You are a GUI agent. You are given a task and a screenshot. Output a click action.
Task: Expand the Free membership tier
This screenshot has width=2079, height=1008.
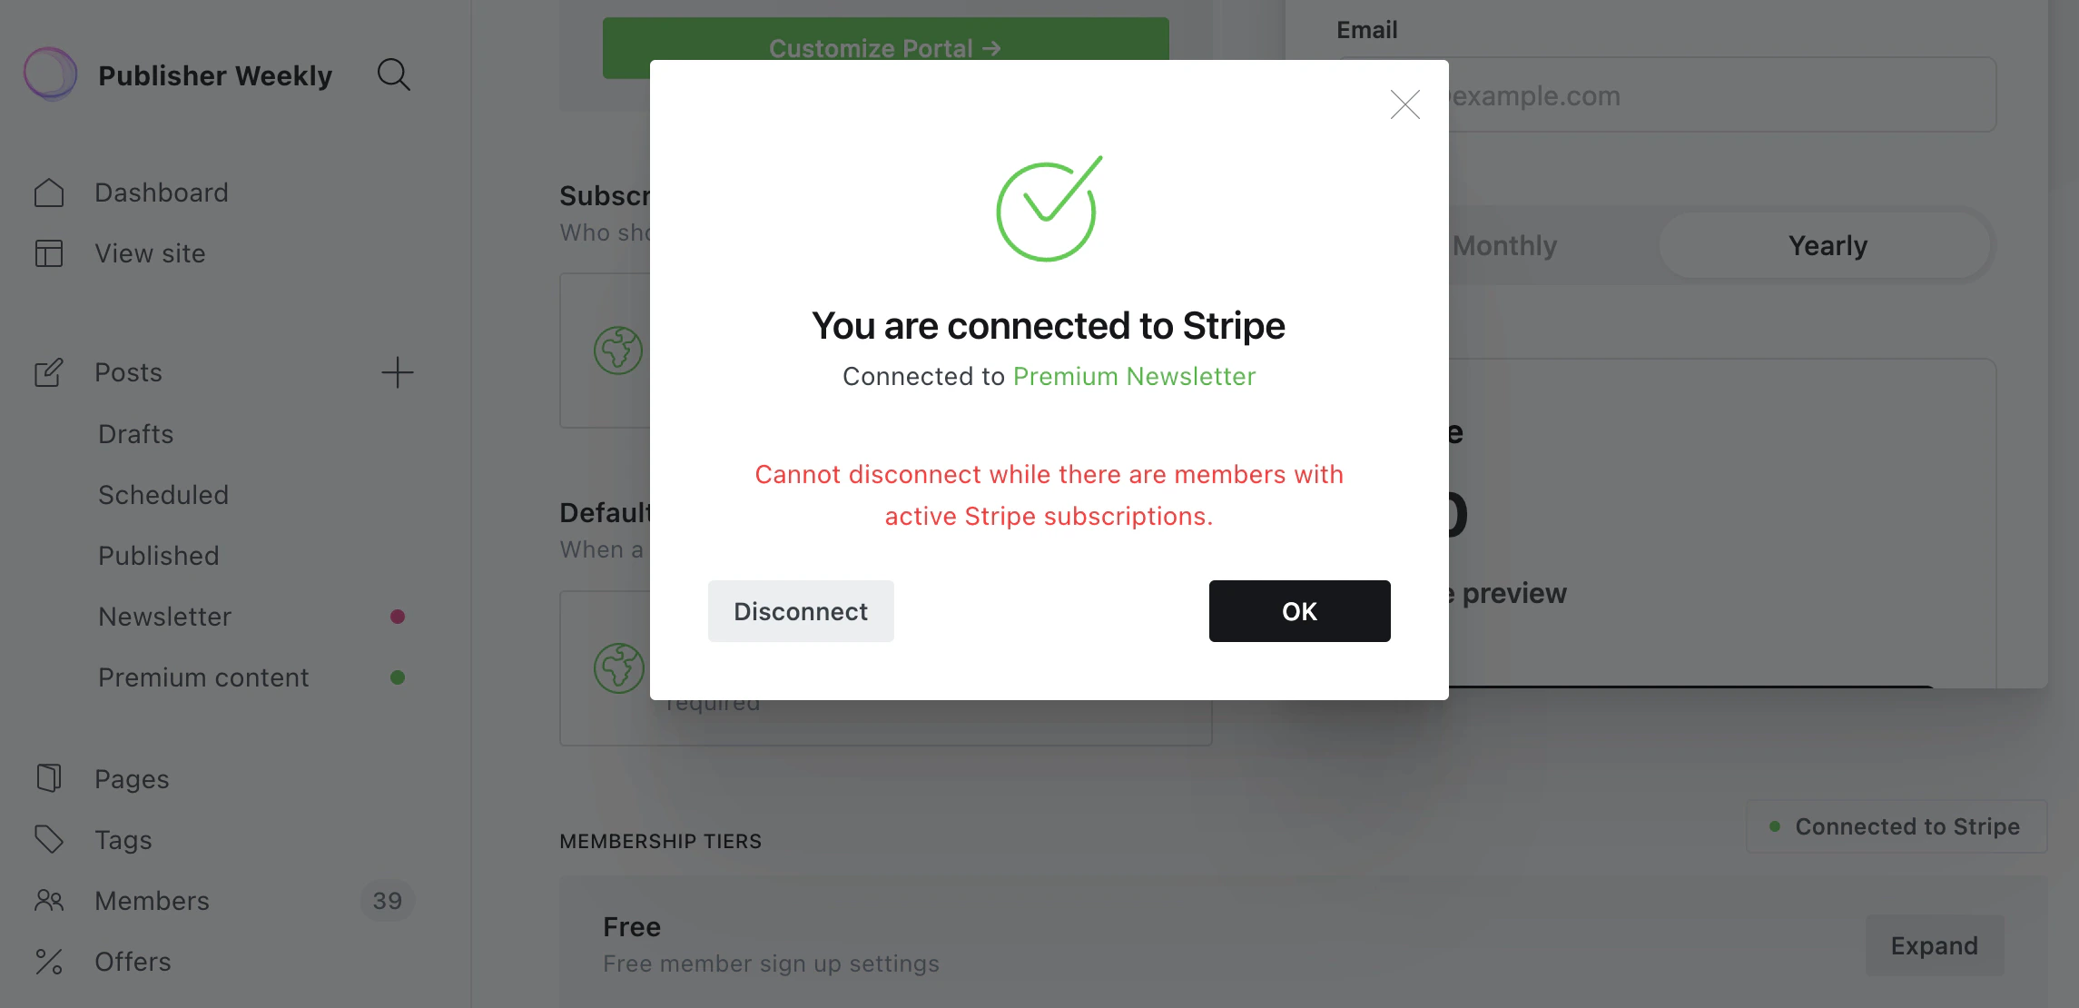click(x=1934, y=945)
